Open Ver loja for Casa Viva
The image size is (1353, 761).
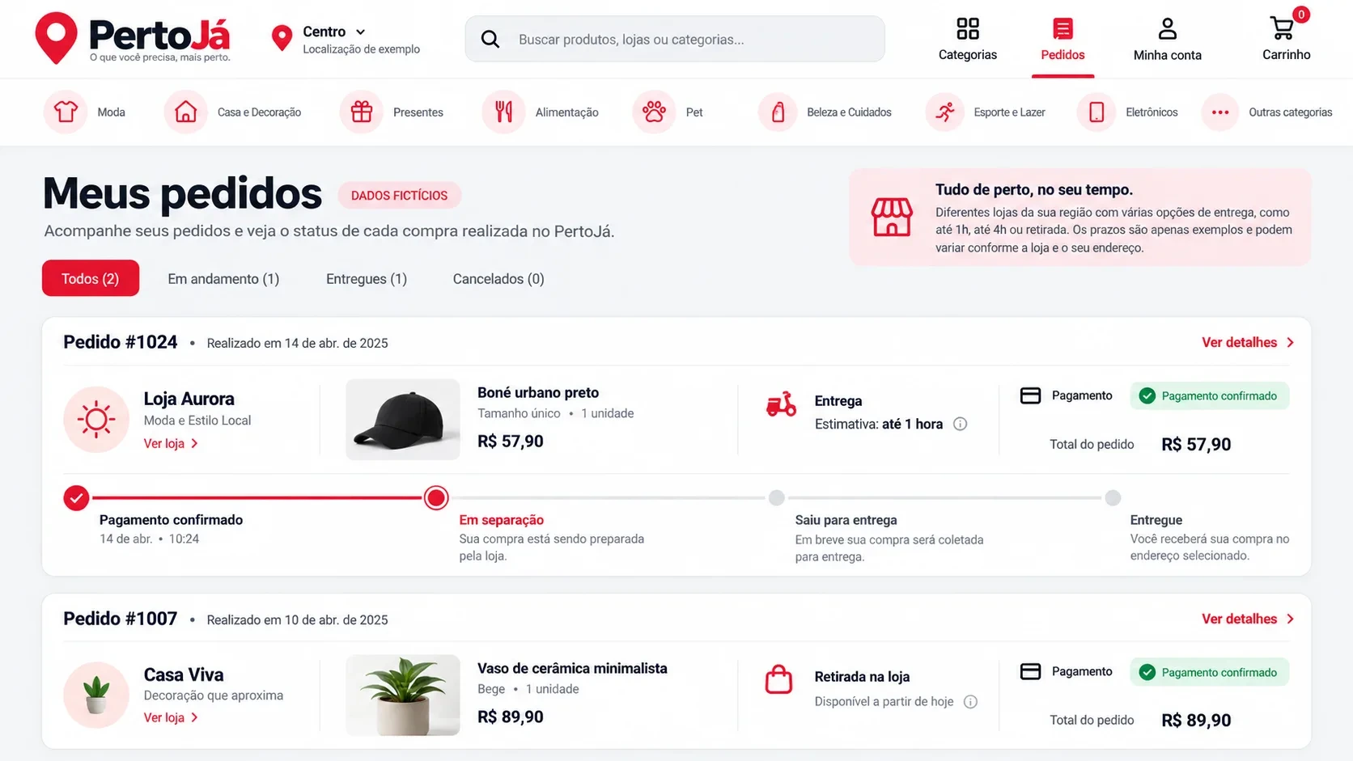coord(171,717)
